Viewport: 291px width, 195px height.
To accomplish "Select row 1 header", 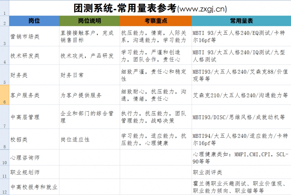I will [x=4, y=8].
